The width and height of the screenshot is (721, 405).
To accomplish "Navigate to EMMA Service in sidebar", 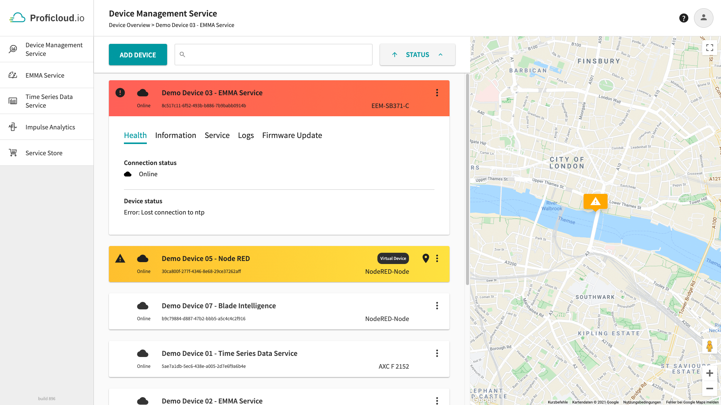I will [45, 75].
